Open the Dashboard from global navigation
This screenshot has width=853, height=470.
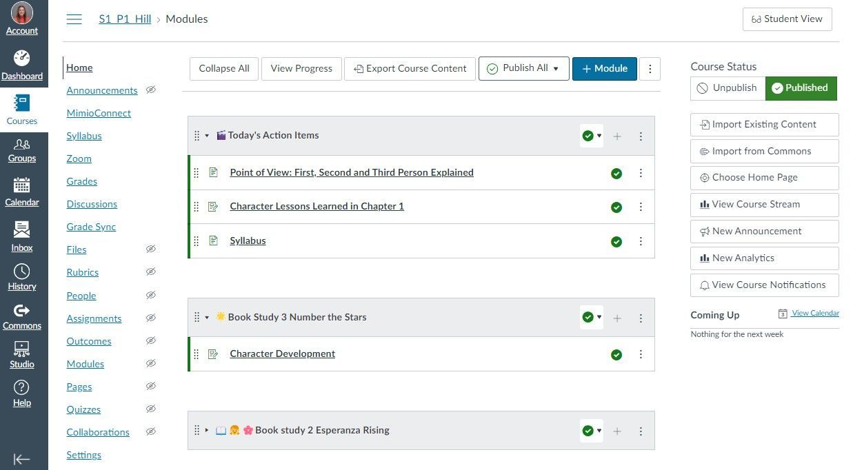[22, 65]
